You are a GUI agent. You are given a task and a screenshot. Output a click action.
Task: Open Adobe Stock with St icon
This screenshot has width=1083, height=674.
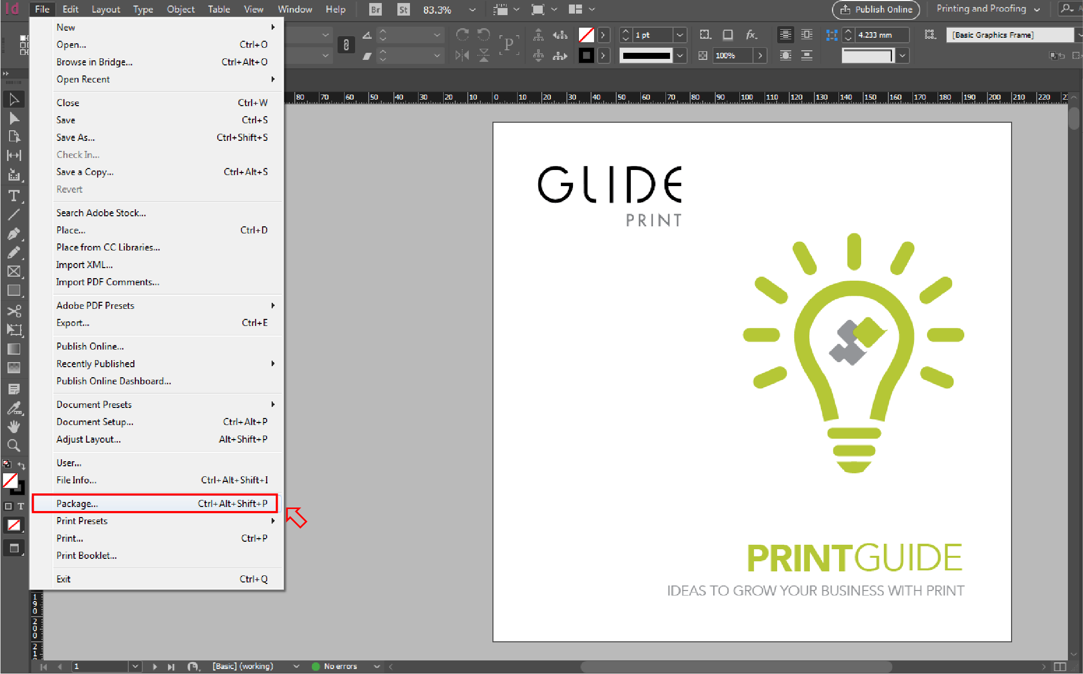403,10
